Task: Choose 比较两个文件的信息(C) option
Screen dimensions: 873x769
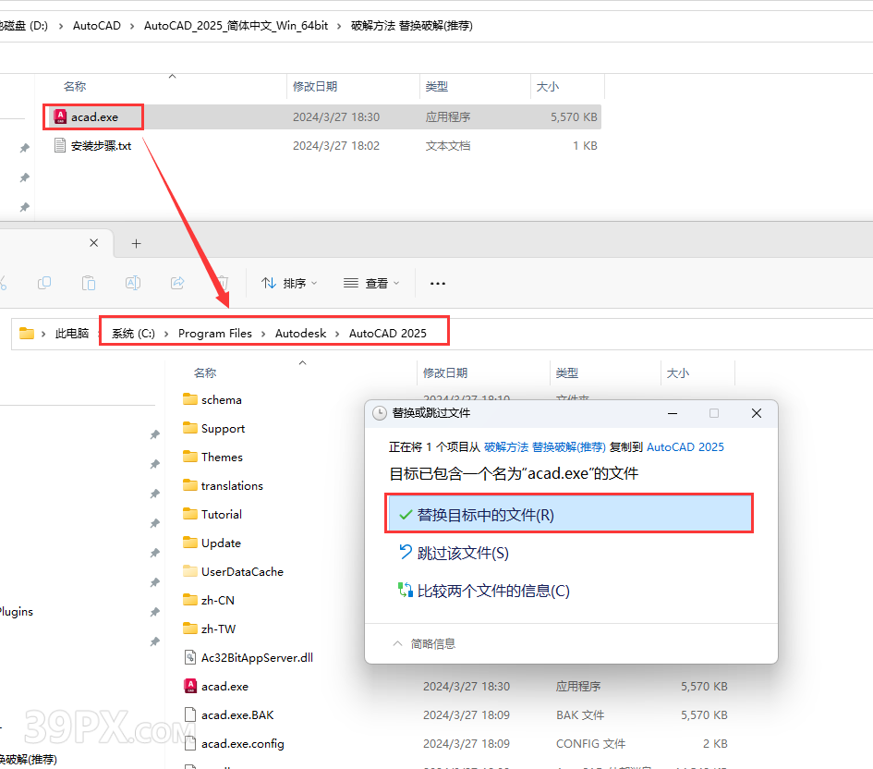Action: tap(484, 591)
